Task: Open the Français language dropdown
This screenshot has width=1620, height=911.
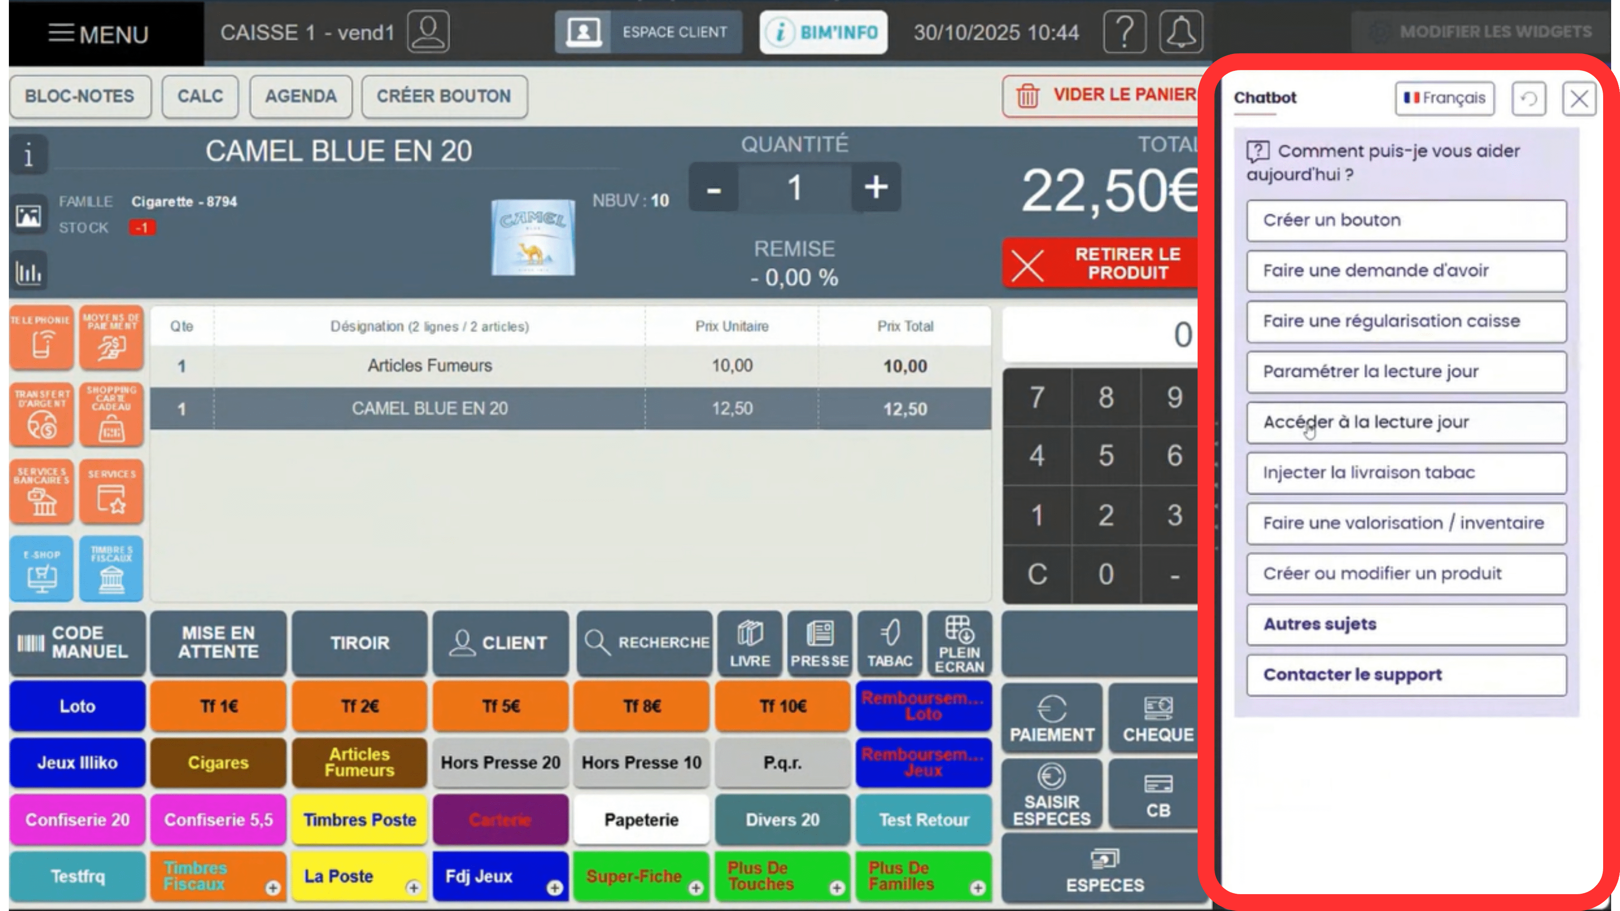Action: [x=1444, y=99]
